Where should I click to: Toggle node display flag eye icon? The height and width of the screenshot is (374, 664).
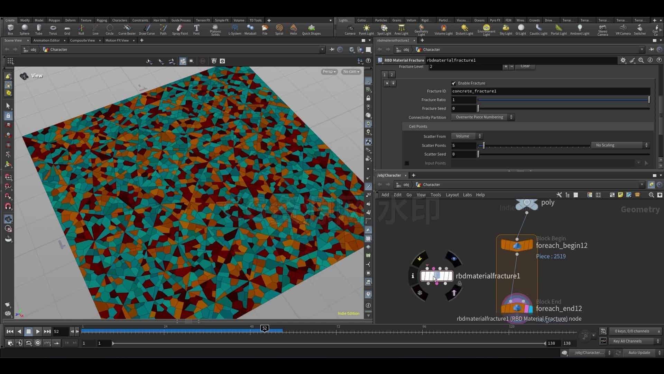pyautogui.click(x=454, y=259)
